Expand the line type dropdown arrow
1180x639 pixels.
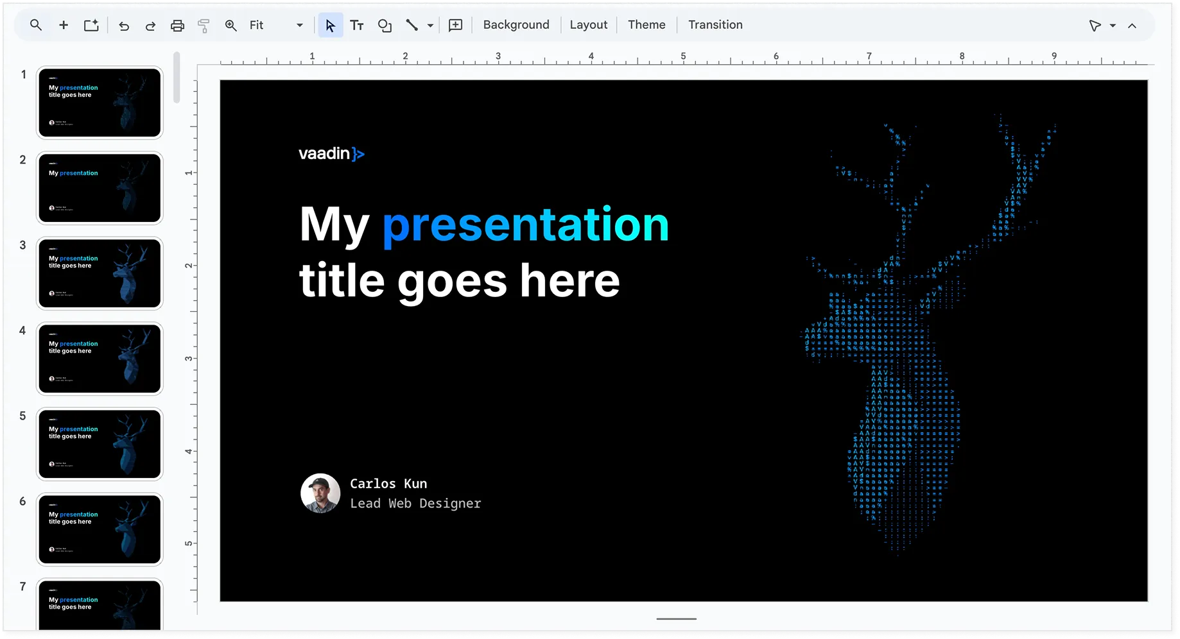(430, 26)
